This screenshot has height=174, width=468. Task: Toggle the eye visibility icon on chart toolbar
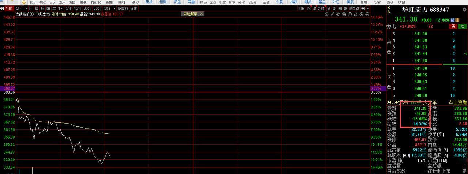pos(338,15)
